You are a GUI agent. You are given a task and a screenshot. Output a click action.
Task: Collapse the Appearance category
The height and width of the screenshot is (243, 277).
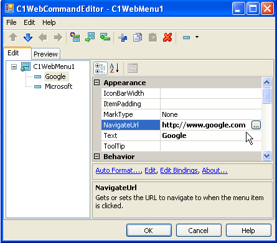[x=96, y=83]
